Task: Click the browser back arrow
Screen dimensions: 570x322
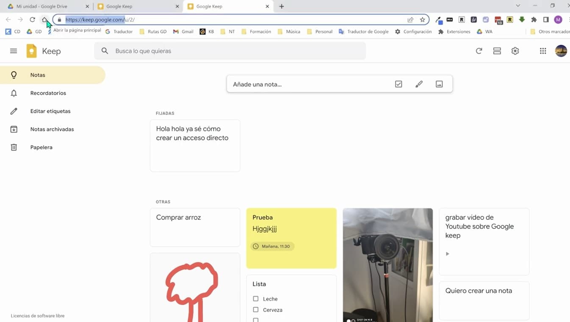Action: pos(8,19)
